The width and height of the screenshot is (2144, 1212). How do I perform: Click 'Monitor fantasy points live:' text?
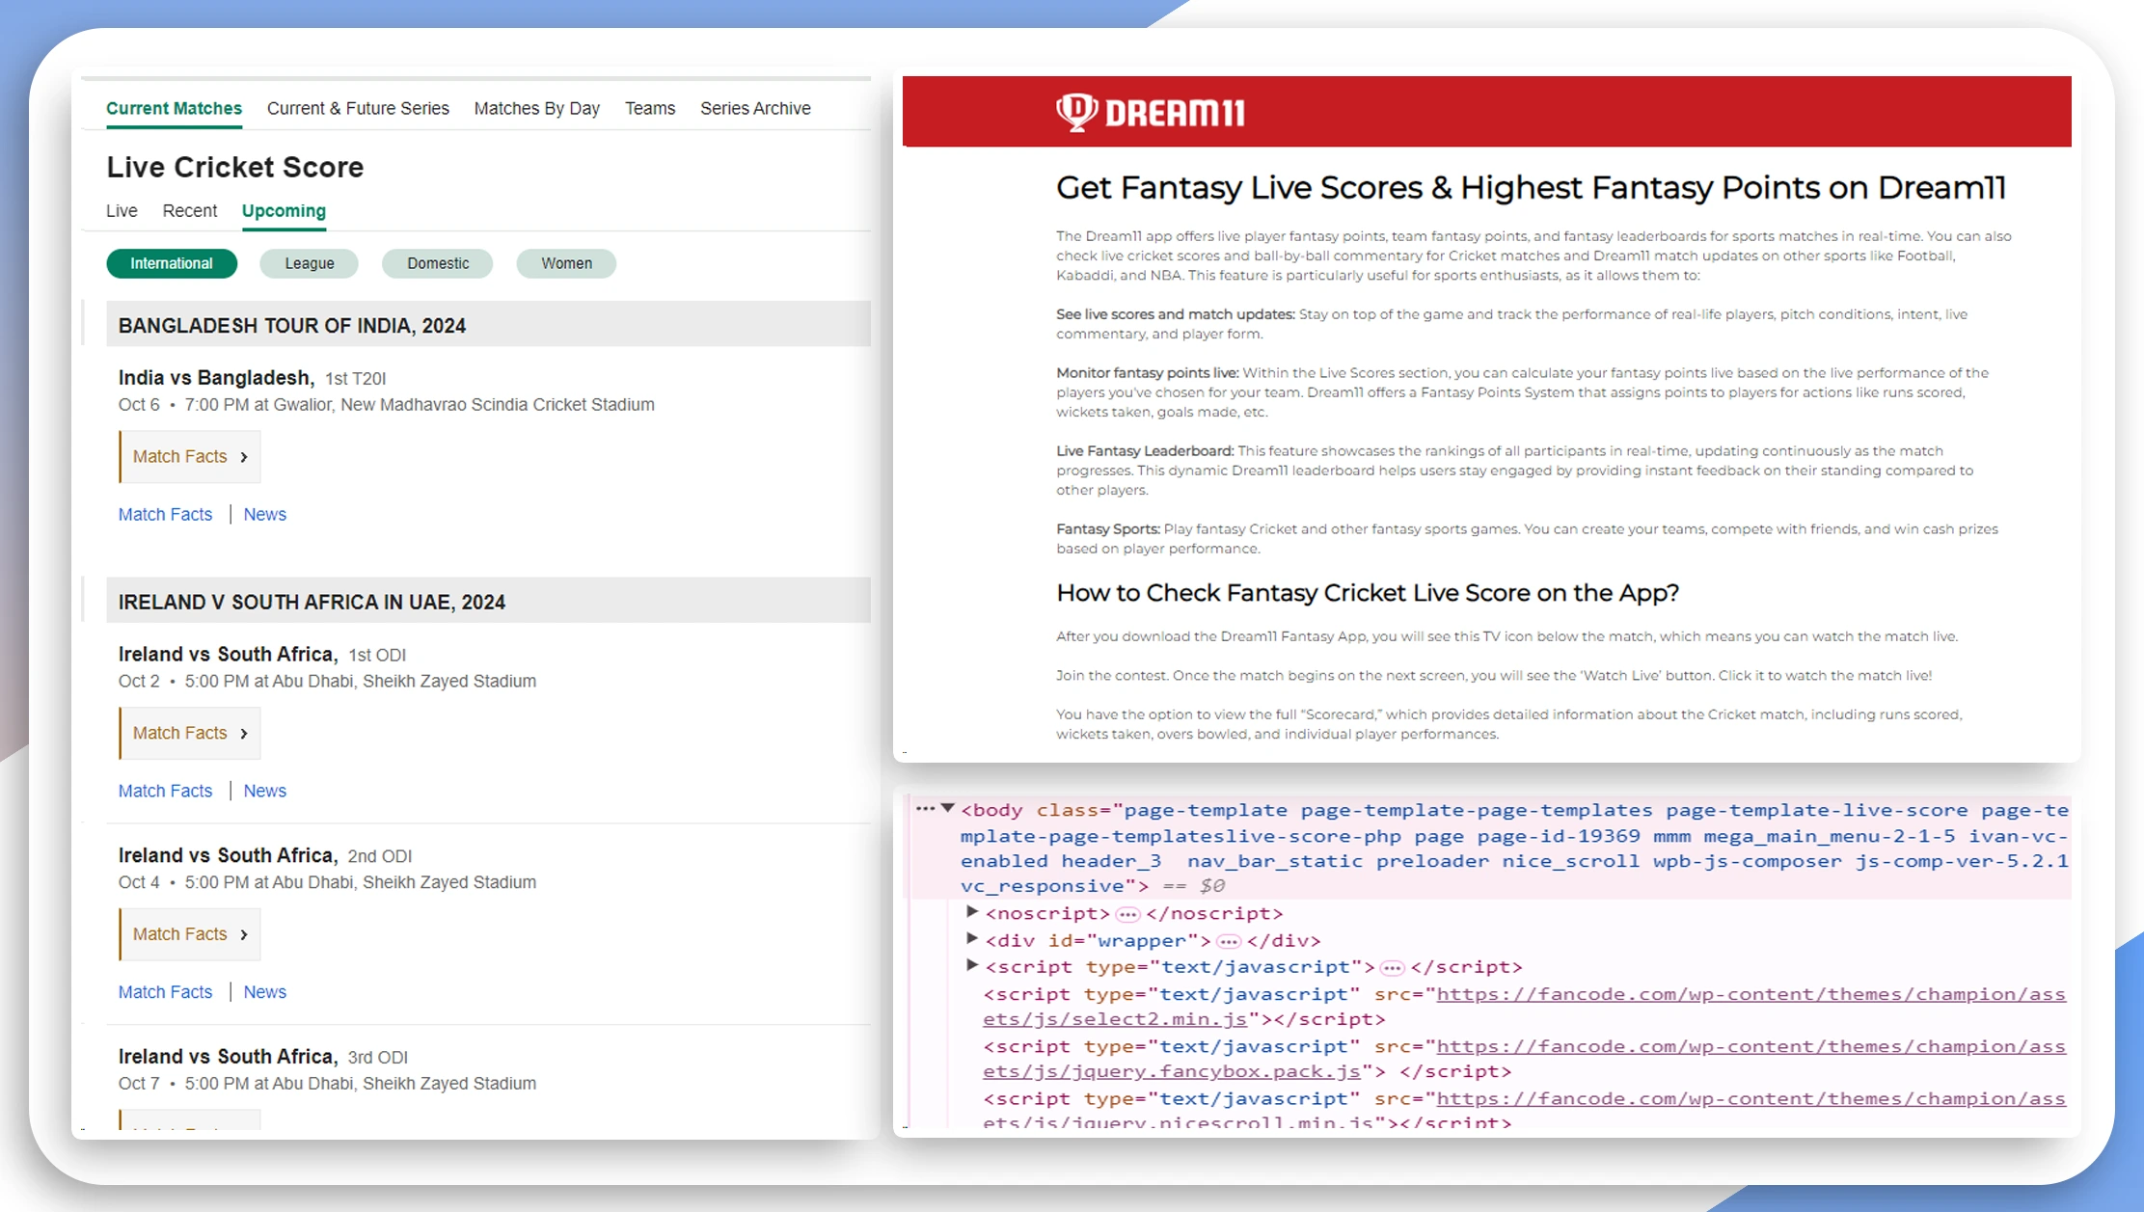tap(1147, 373)
